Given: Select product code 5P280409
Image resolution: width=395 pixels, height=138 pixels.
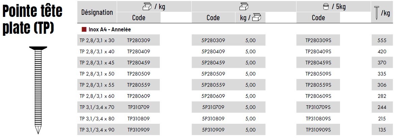Looking at the screenshot, I should [213, 52].
